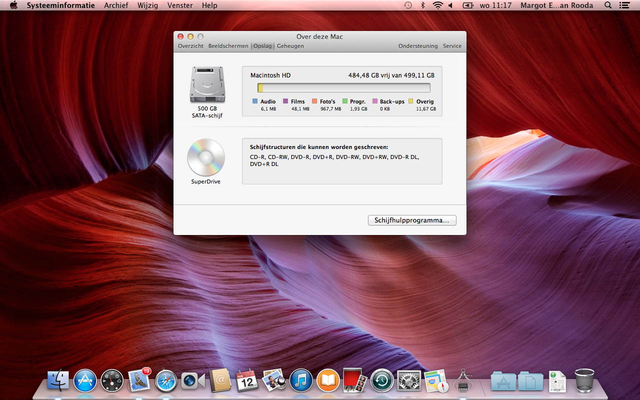Open Dashboard from the dock

pos(111,381)
